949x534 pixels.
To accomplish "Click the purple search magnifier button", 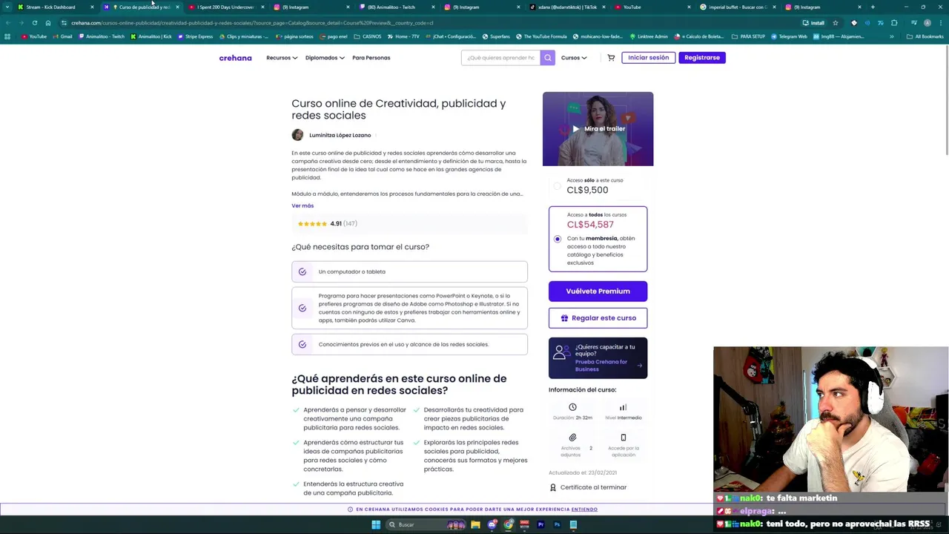I will [547, 58].
